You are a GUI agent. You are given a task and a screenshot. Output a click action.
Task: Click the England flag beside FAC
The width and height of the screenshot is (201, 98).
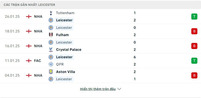29,61
